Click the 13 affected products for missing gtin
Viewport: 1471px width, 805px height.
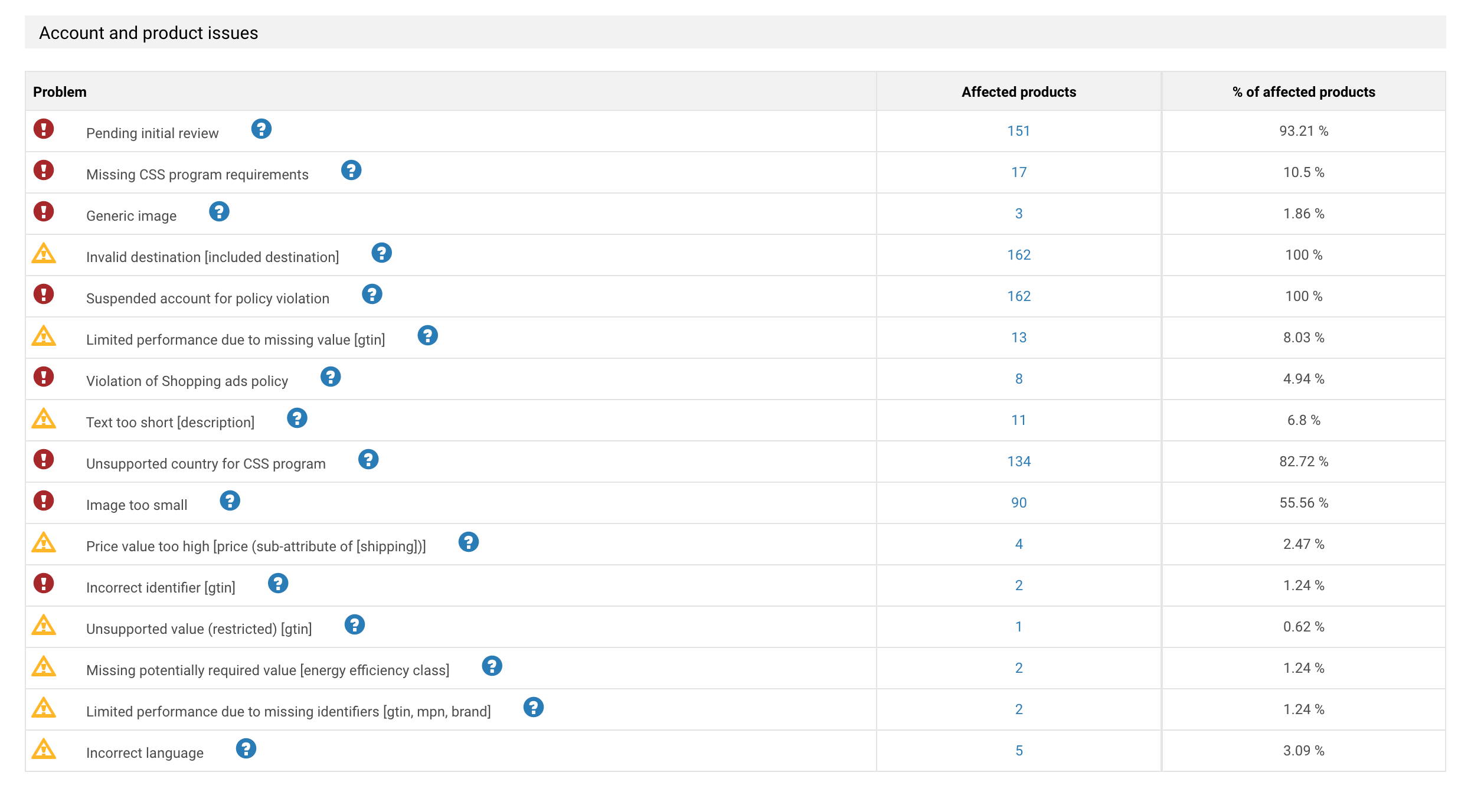[1019, 338]
